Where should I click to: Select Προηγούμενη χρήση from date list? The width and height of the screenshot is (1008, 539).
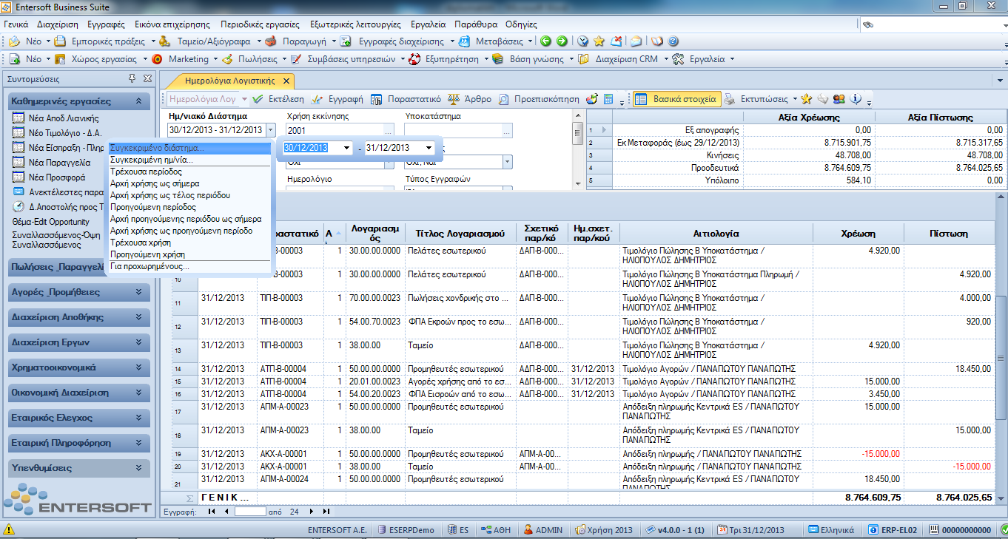point(147,254)
